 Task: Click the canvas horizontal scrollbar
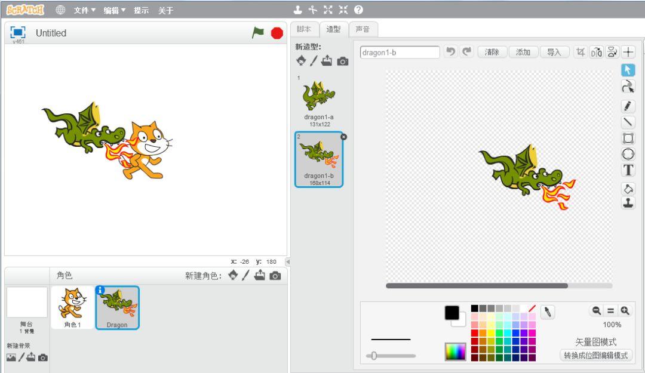477,286
